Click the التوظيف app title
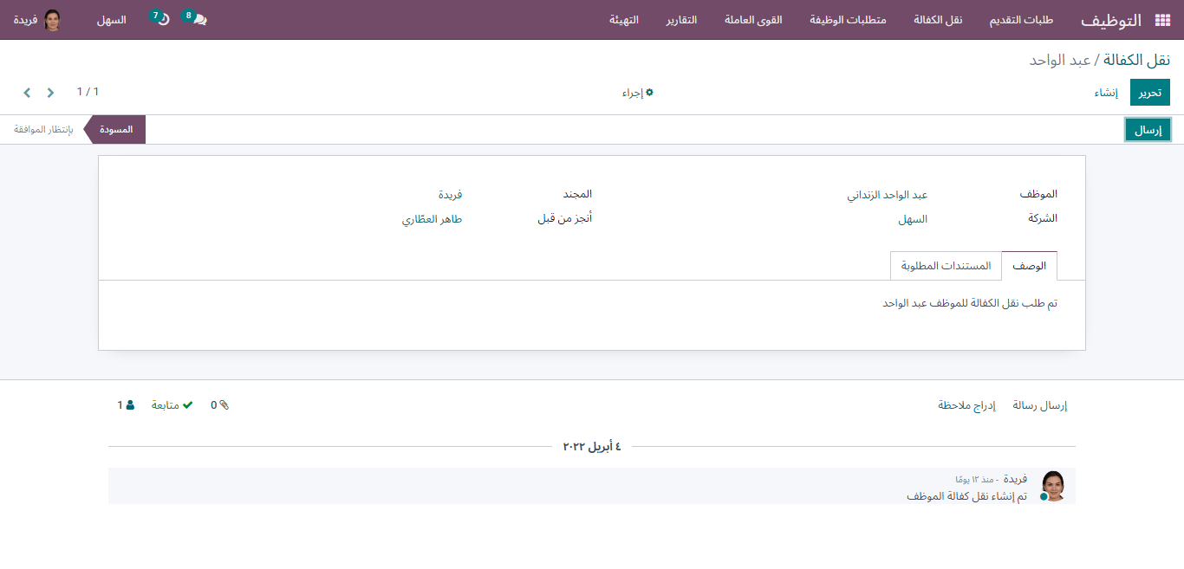This screenshot has width=1184, height=569. pyautogui.click(x=1110, y=21)
